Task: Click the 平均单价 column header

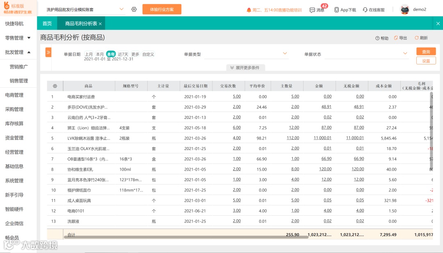Action: [x=257, y=86]
